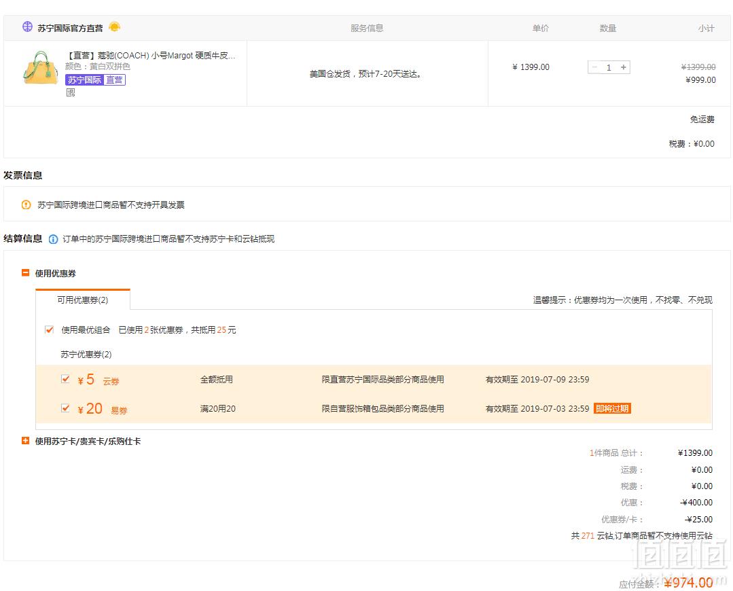This screenshot has height=591, width=733.
Task: Click the 小计 column header
Action: coord(707,28)
